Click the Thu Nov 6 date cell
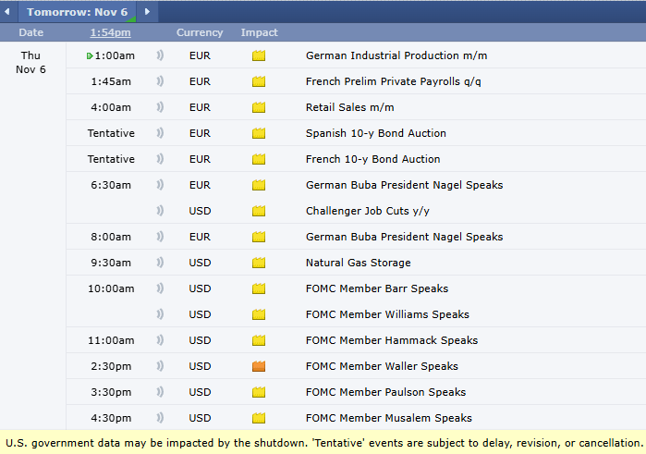646x454 pixels. tap(30, 63)
